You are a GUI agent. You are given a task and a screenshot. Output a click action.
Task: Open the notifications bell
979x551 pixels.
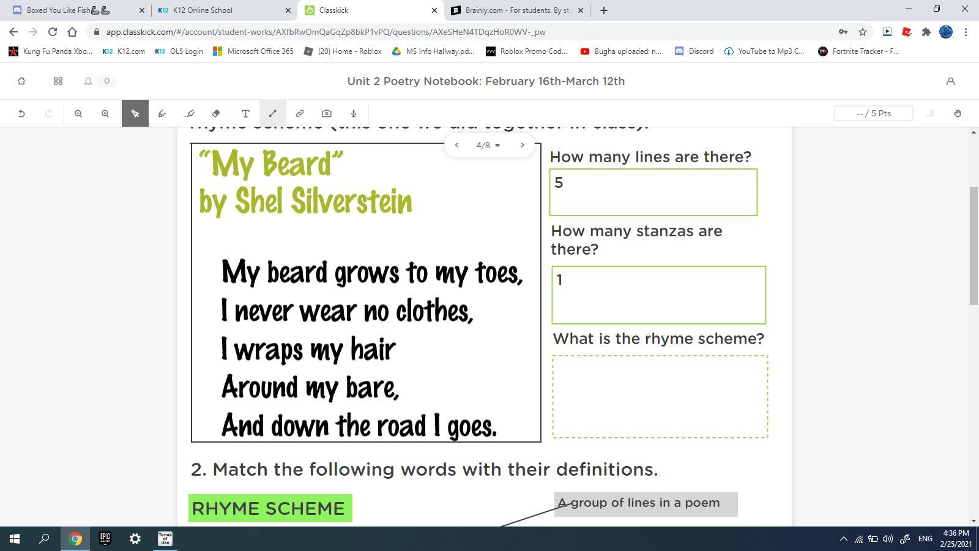click(88, 81)
